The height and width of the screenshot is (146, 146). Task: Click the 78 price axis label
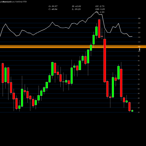pyautogui.click(x=139, y=75)
